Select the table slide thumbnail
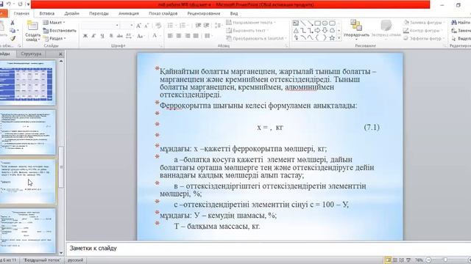Viewport: 471px width, 264px height. tap(28, 83)
